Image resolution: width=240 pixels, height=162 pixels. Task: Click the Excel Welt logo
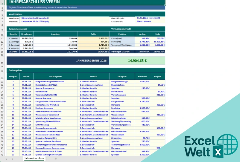click(x=211, y=146)
